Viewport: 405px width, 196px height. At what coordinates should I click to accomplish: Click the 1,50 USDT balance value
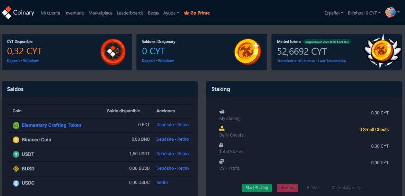point(139,153)
